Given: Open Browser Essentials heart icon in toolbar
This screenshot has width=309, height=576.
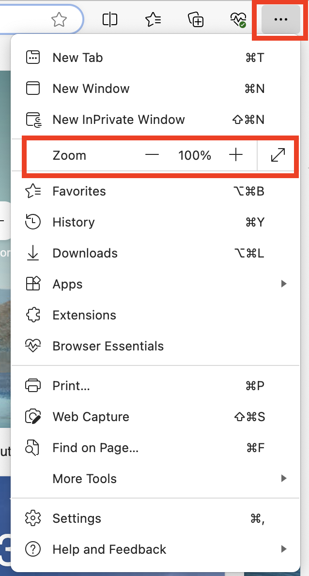Looking at the screenshot, I should click(x=237, y=20).
